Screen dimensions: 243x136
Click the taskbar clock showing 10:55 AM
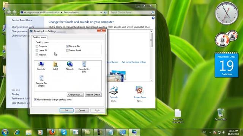pyautogui.click(x=233, y=133)
